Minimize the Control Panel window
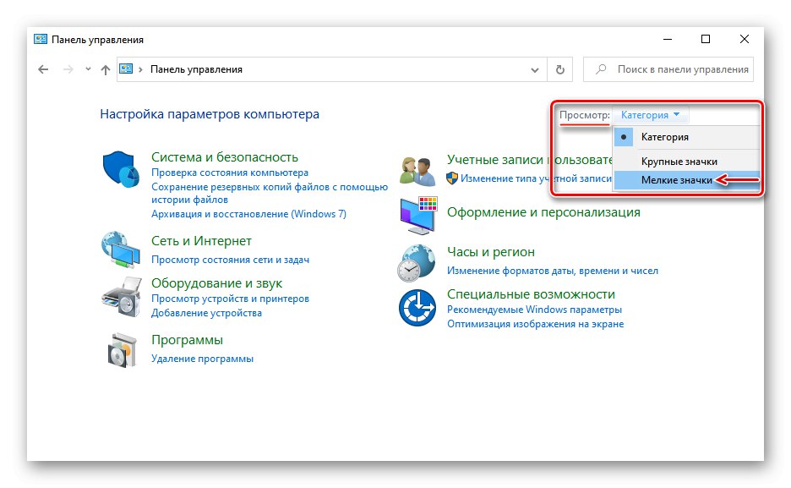Viewport: 791px width, 488px height. coord(668,40)
